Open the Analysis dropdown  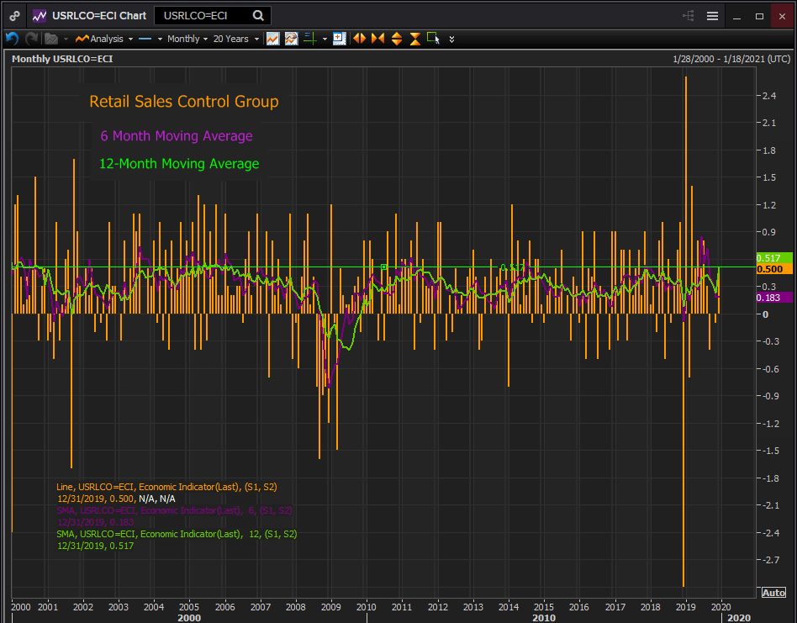(x=105, y=39)
